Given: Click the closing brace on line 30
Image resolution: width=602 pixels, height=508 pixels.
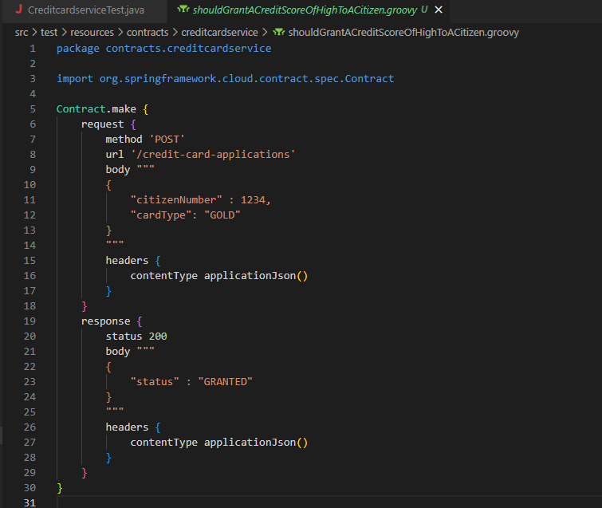Looking at the screenshot, I should (x=60, y=488).
